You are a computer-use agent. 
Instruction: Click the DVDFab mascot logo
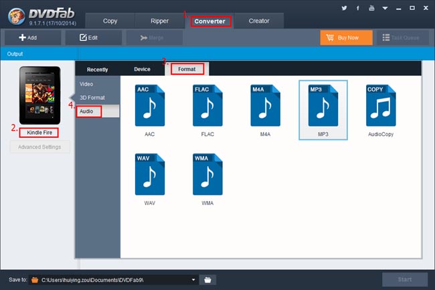(16, 16)
